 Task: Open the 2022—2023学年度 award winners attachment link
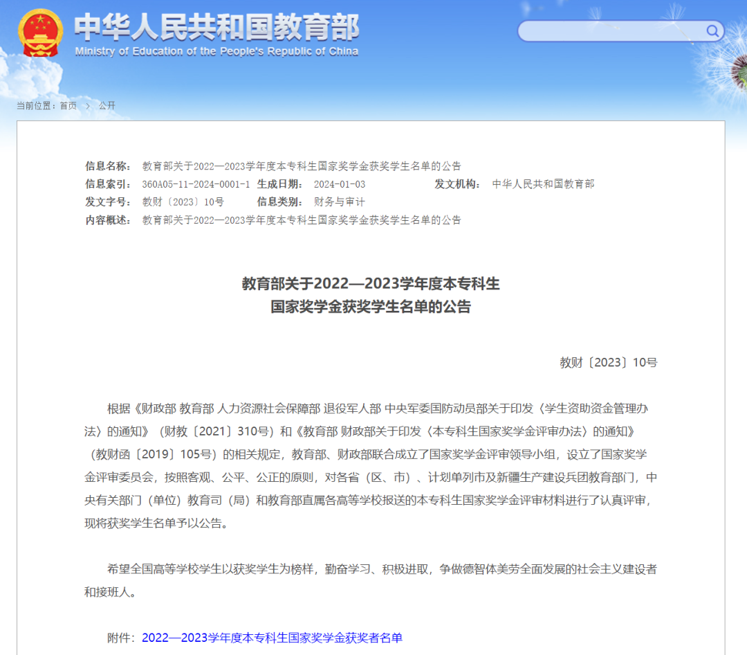click(x=272, y=638)
